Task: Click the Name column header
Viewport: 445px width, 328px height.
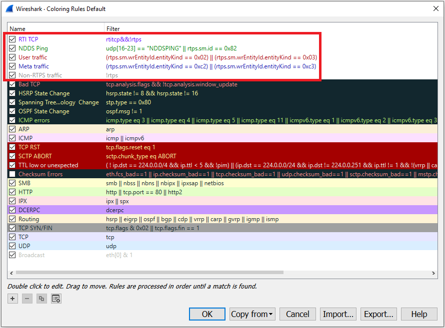Action: coord(17,28)
